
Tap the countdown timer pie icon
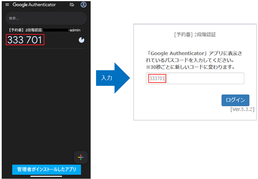click(x=82, y=40)
